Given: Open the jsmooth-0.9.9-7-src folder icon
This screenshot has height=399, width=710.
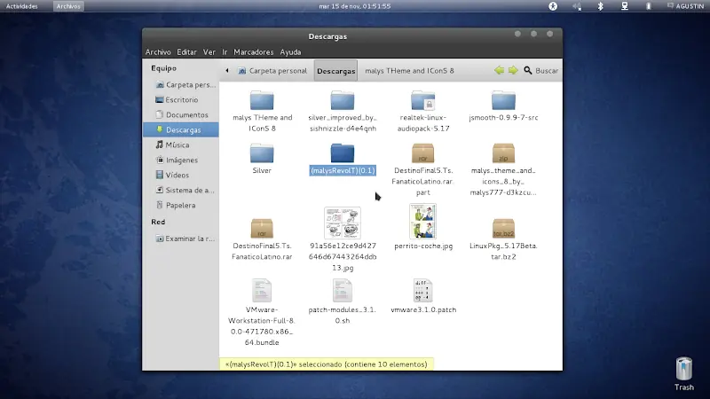Looking at the screenshot, I should [503, 100].
